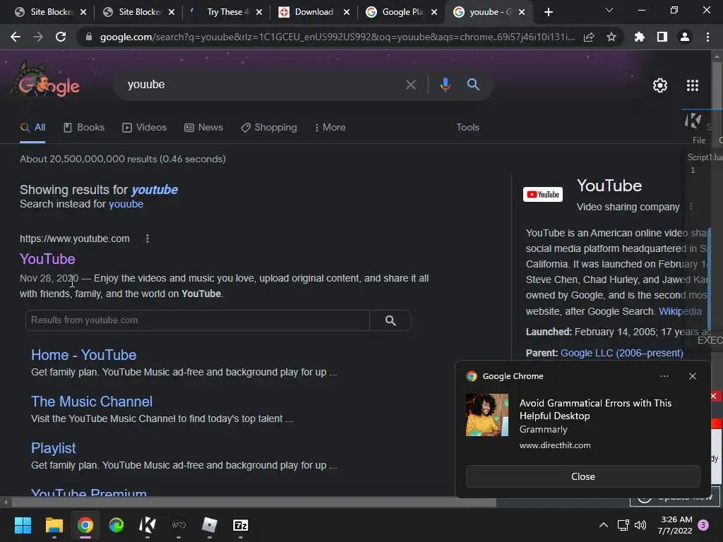Screen dimensions: 723x542
Task: Switch to Videos results
Action: [144, 128]
